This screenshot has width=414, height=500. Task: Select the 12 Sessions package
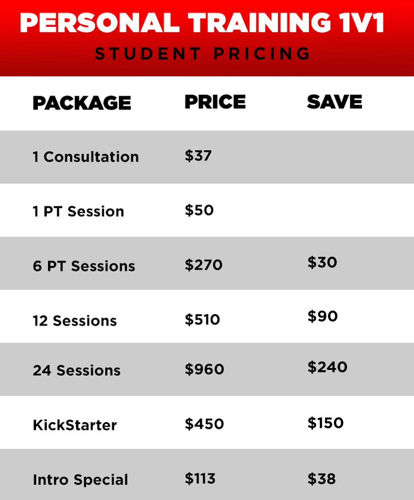coord(75,321)
